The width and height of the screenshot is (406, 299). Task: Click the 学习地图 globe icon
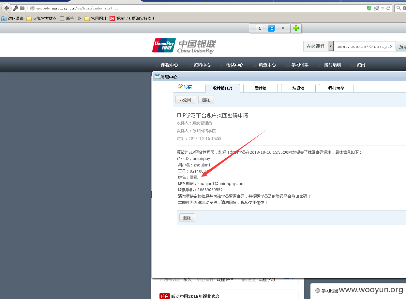coord(318,291)
